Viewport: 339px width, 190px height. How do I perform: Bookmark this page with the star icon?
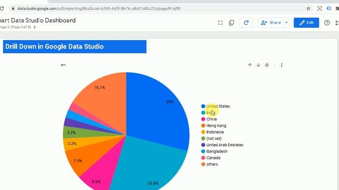[x=308, y=8]
